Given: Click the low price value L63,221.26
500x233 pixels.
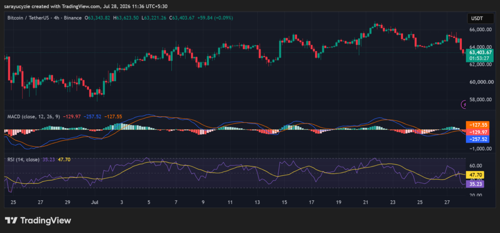Looking at the screenshot, I should click(x=155, y=18).
